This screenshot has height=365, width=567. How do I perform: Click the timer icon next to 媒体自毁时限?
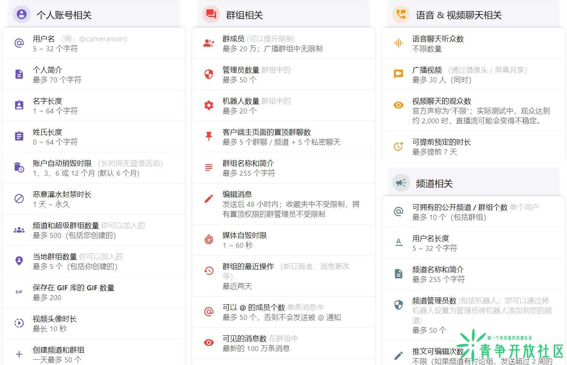209,239
